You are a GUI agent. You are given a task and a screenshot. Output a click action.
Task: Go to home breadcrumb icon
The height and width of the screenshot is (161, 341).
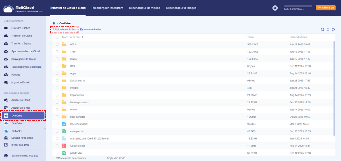coord(54,23)
